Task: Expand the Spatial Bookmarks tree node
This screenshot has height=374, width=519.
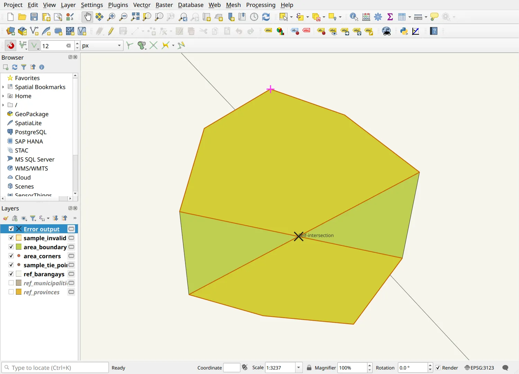Action: pos(3,87)
